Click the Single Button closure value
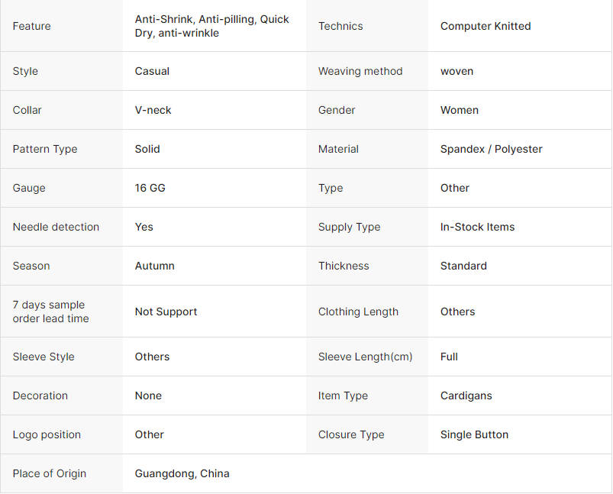 tap(474, 434)
